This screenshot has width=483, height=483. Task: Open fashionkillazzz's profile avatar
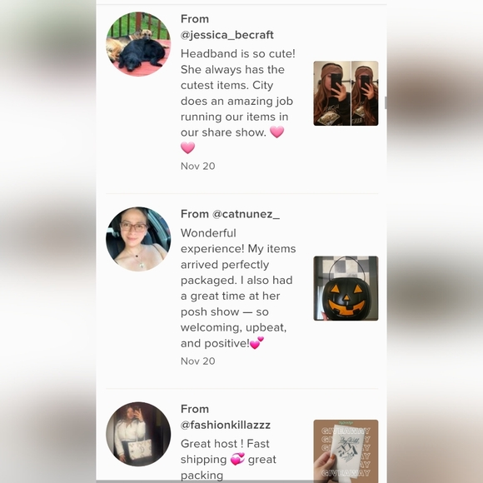click(138, 434)
